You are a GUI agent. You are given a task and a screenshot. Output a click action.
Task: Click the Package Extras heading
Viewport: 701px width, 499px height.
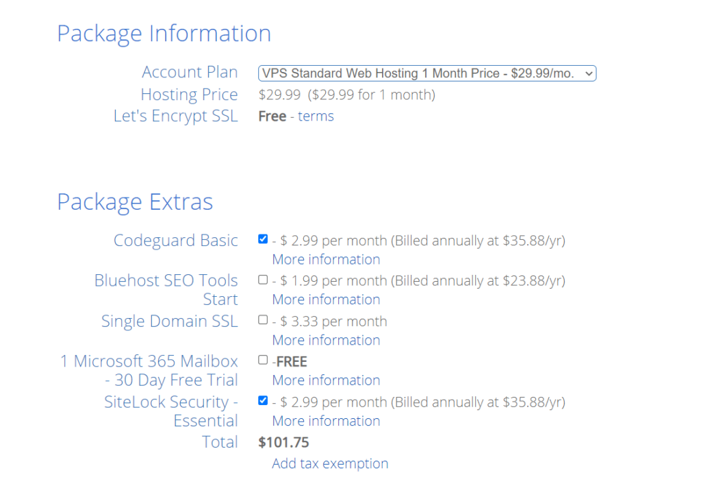[x=135, y=202]
